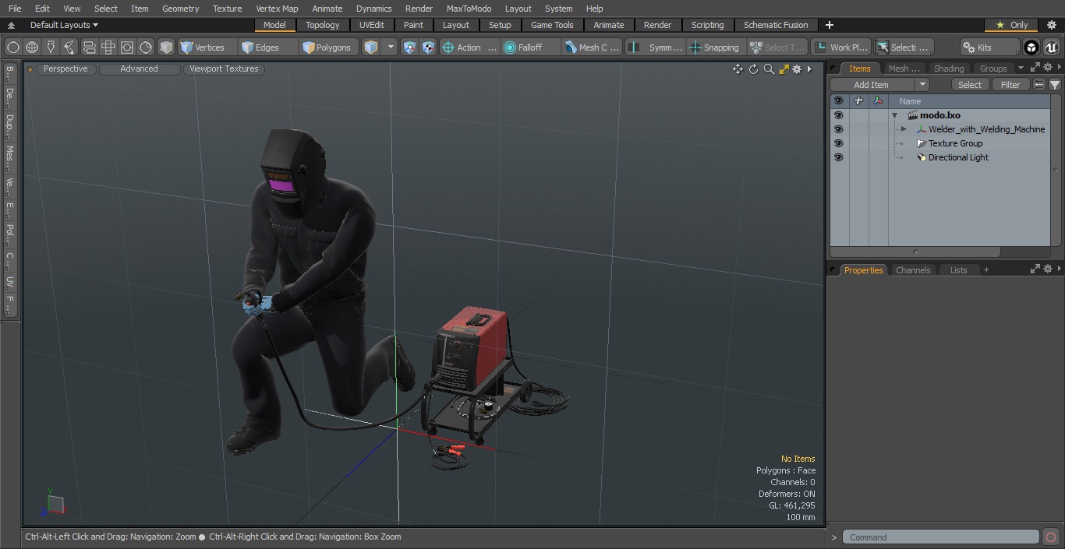Screen dimensions: 1065x549
Task: Click the orange-faced cube materials mode icon
Action: click(371, 48)
